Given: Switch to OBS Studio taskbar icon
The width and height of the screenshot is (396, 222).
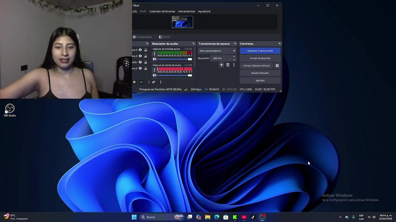Looking at the screenshot, I should point(262,217).
